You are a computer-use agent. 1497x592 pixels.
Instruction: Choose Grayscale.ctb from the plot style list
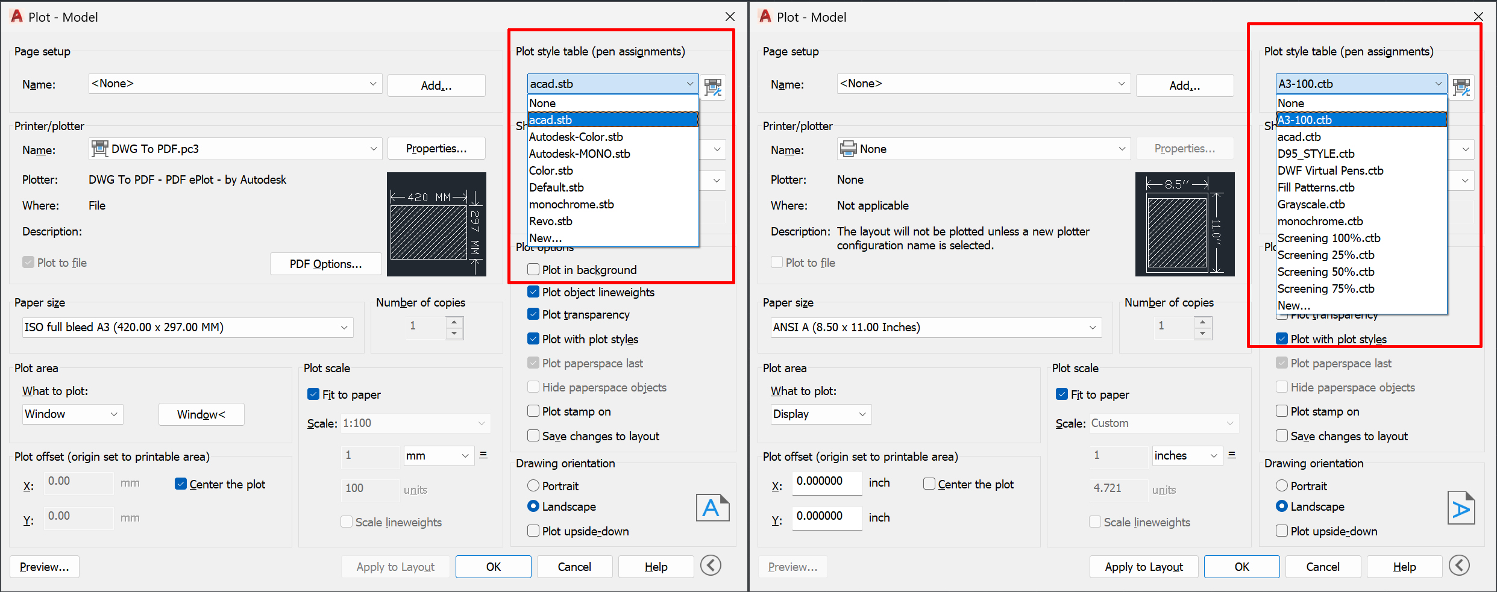tap(1311, 205)
